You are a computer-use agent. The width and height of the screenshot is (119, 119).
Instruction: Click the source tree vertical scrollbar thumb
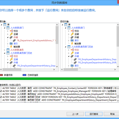[57, 35]
